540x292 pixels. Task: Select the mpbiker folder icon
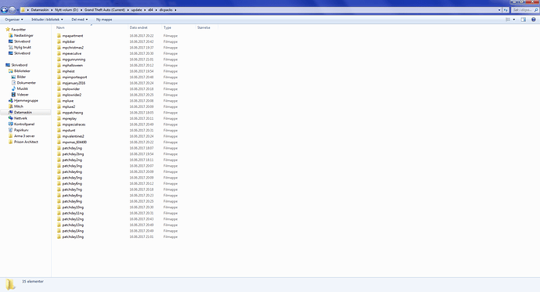coord(59,41)
